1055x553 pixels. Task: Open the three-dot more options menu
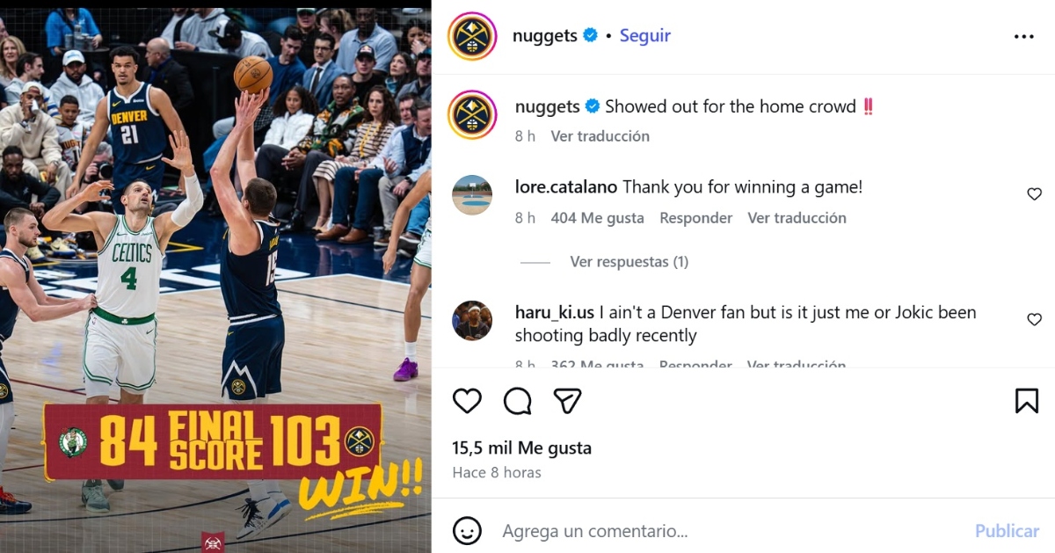1024,37
